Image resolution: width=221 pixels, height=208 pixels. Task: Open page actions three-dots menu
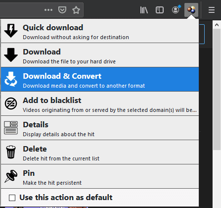click(x=48, y=10)
